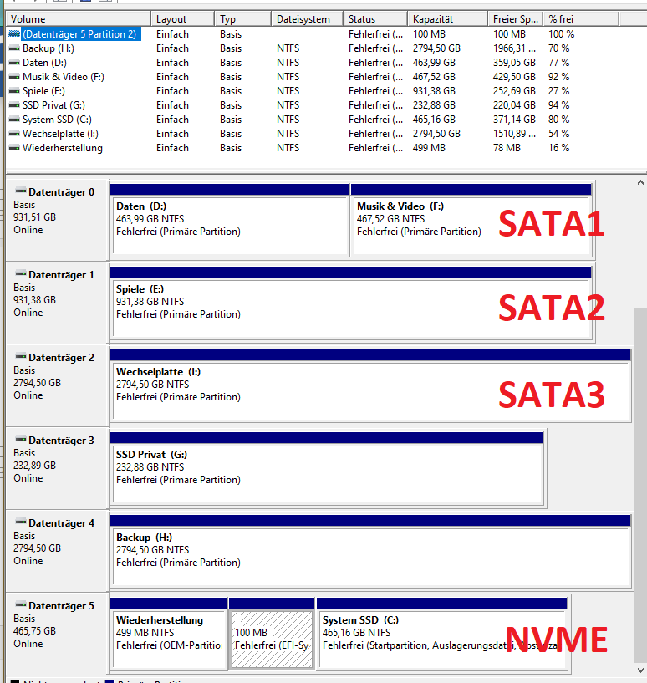Click the NTFS cell in the System SSD row
The image size is (647, 683).
(288, 120)
